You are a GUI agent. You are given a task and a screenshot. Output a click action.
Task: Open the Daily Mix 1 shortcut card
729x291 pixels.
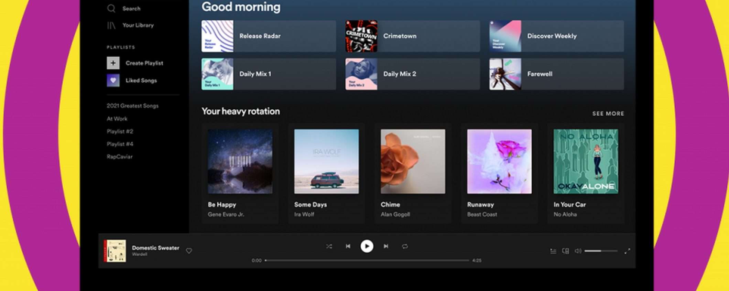269,74
